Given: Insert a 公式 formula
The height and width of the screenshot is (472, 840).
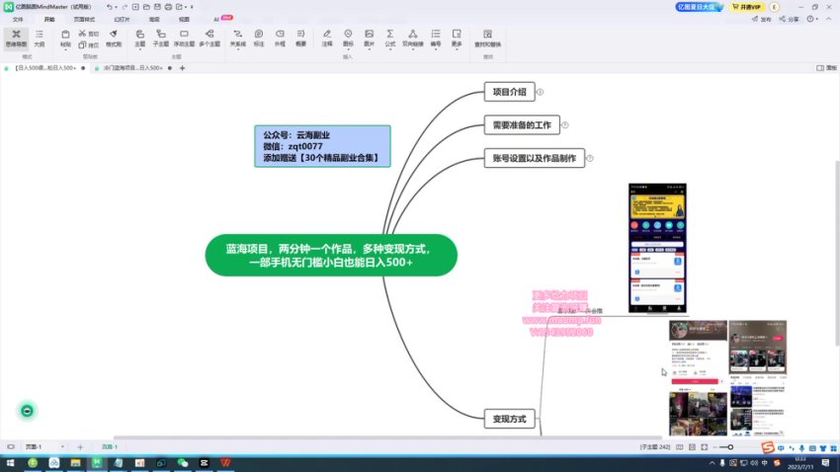Looking at the screenshot, I should coord(390,38).
